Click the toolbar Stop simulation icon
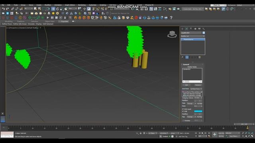 (56, 17)
